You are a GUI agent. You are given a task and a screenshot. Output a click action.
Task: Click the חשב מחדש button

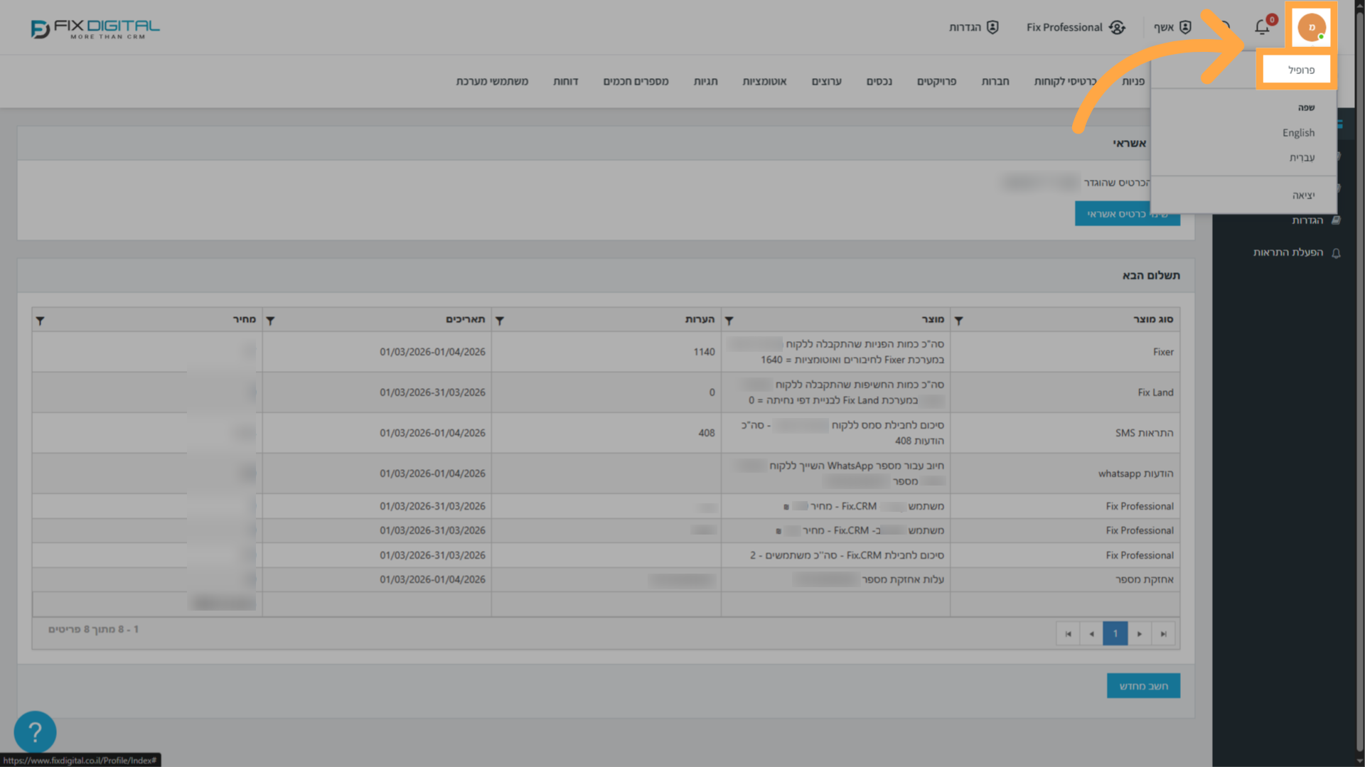point(1143,686)
